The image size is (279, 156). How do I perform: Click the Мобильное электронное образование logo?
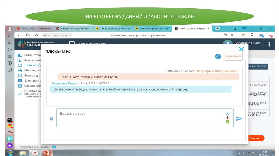coord(36,44)
